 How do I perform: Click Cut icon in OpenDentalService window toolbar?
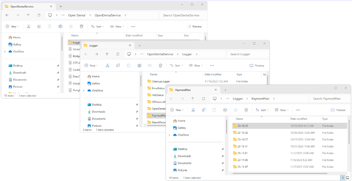point(29,26)
